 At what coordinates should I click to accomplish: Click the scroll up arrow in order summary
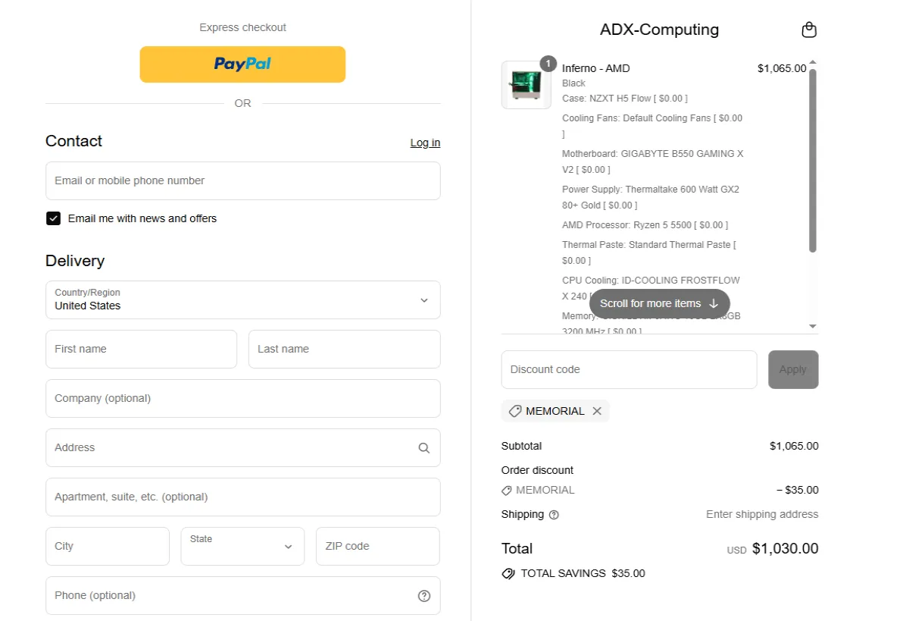pyautogui.click(x=813, y=63)
